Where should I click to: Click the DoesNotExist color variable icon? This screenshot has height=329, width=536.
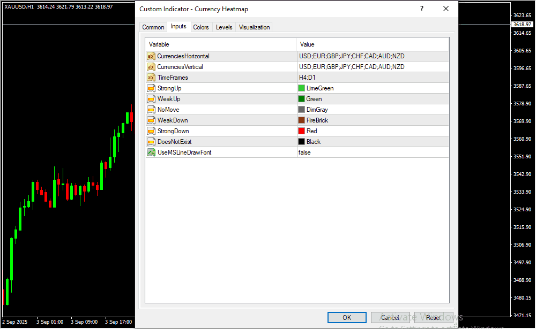pos(151,142)
